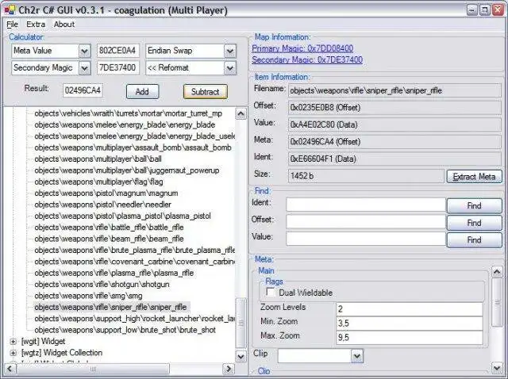Select covenant_carbine tree item
This screenshot has height=379, width=508.
pyautogui.click(x=134, y=261)
